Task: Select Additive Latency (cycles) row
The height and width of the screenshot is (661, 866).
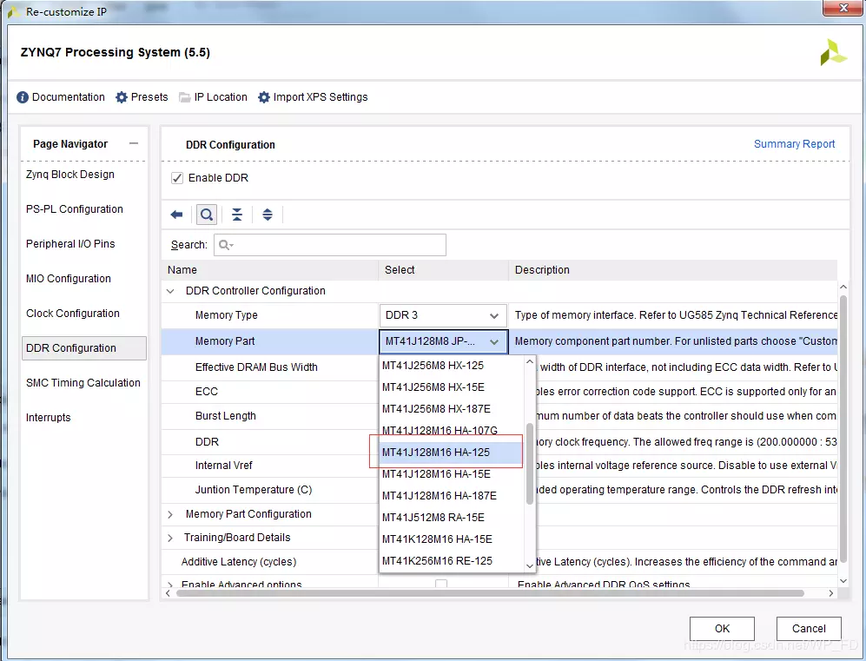Action: tap(270, 562)
